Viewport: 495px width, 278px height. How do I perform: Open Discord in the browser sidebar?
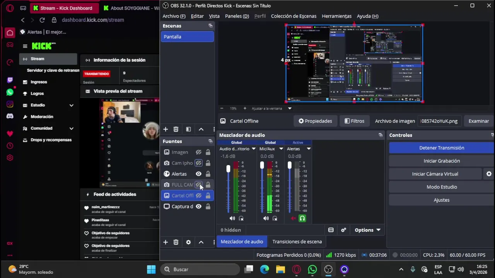pos(10,116)
